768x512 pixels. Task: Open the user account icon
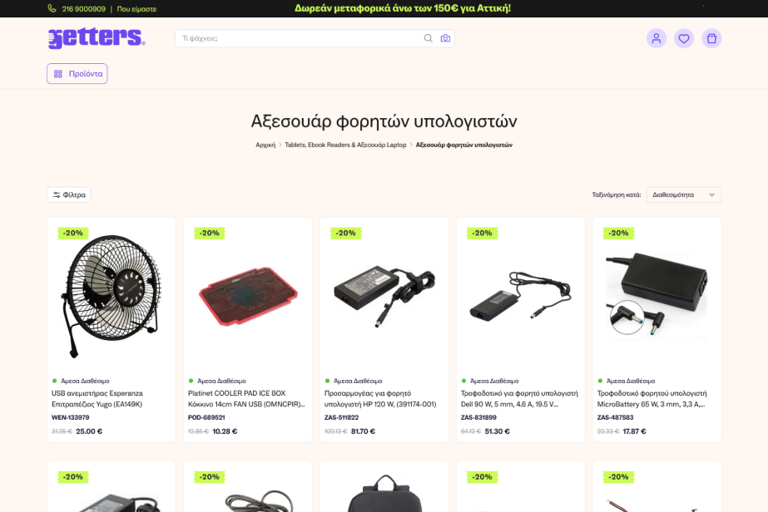pyautogui.click(x=657, y=38)
